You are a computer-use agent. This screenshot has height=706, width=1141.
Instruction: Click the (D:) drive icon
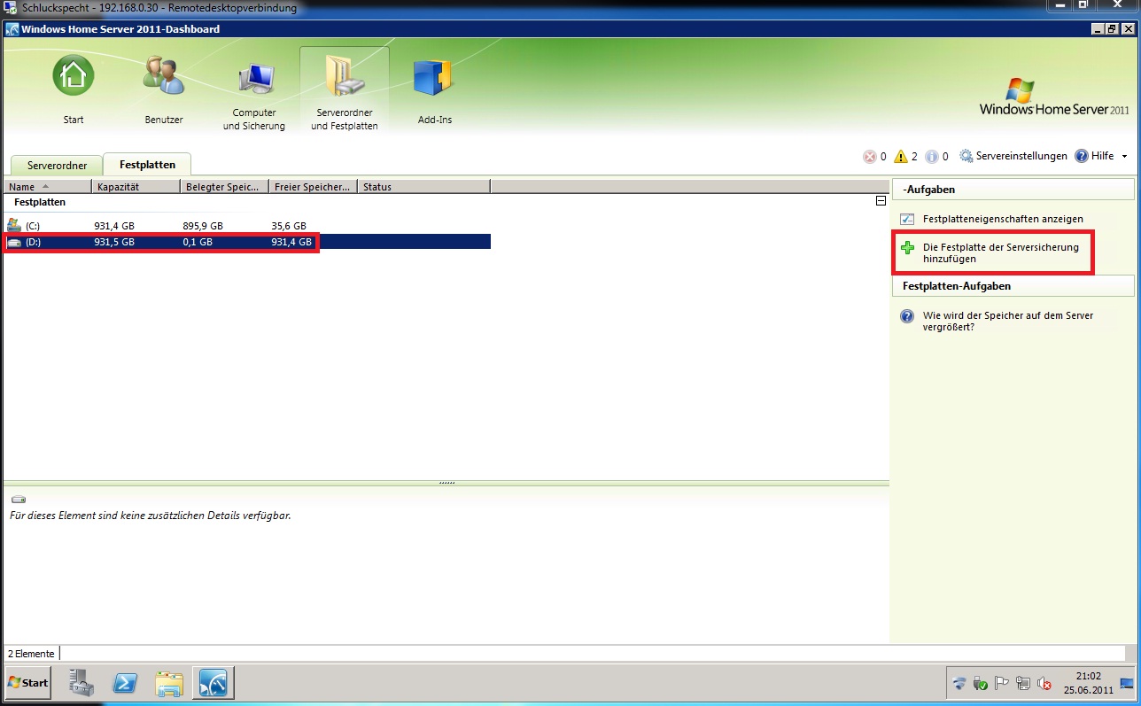click(x=13, y=242)
